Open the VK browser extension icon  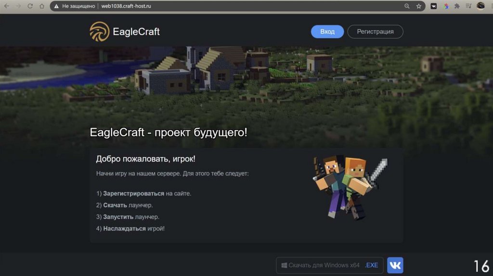(x=434, y=6)
